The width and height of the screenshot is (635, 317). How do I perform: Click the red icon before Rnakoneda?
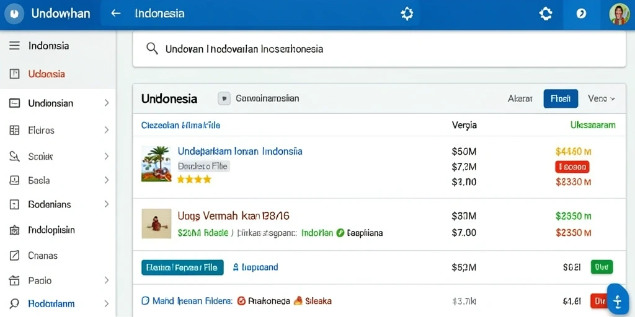tap(241, 301)
